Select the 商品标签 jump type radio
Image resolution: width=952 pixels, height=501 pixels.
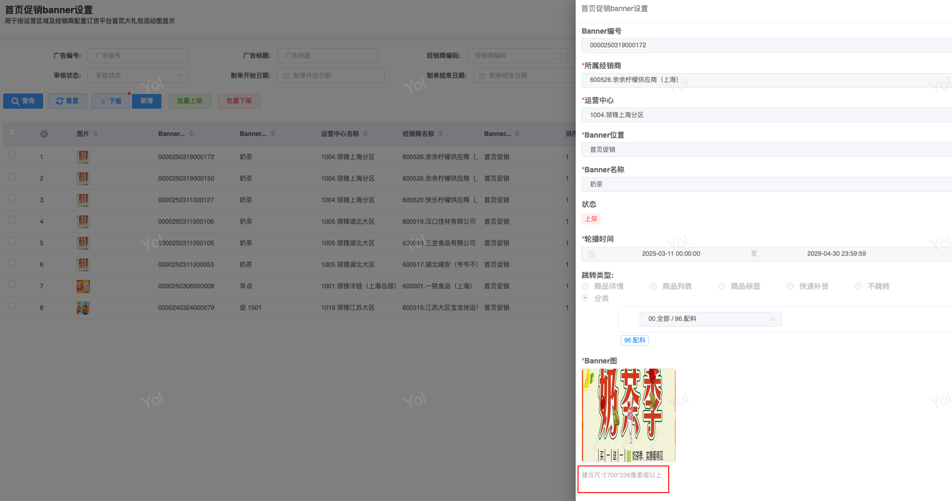click(x=722, y=286)
